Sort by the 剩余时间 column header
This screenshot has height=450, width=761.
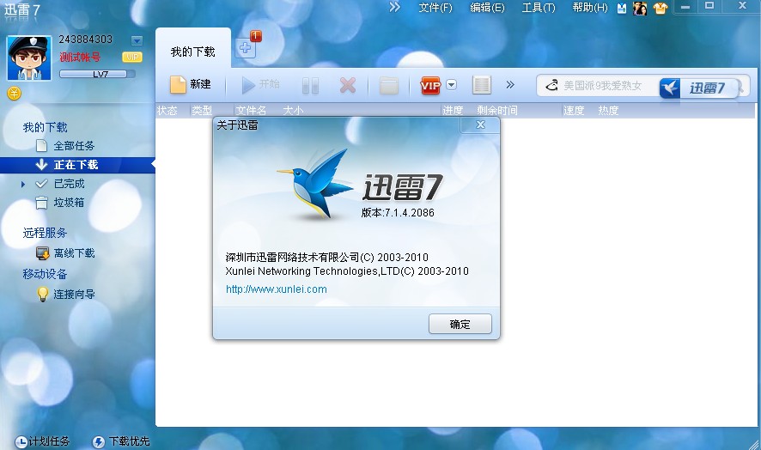(x=497, y=111)
